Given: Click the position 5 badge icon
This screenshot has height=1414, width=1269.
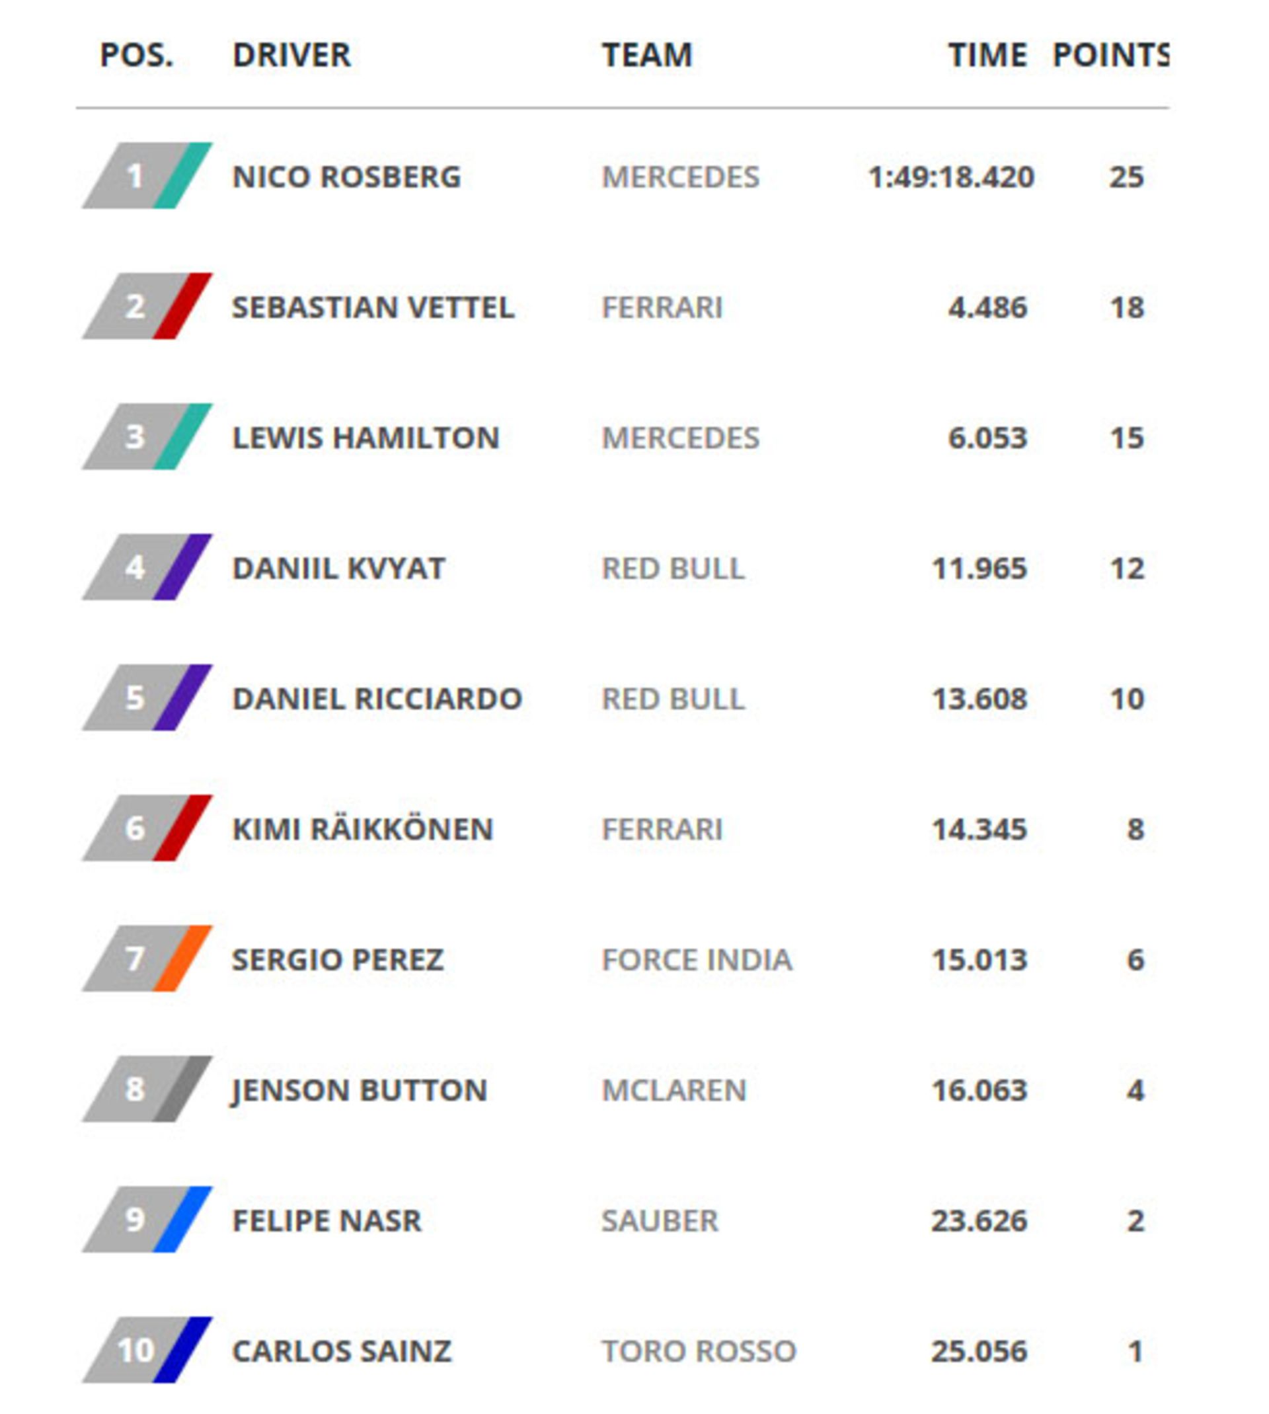Looking at the screenshot, I should click(147, 698).
